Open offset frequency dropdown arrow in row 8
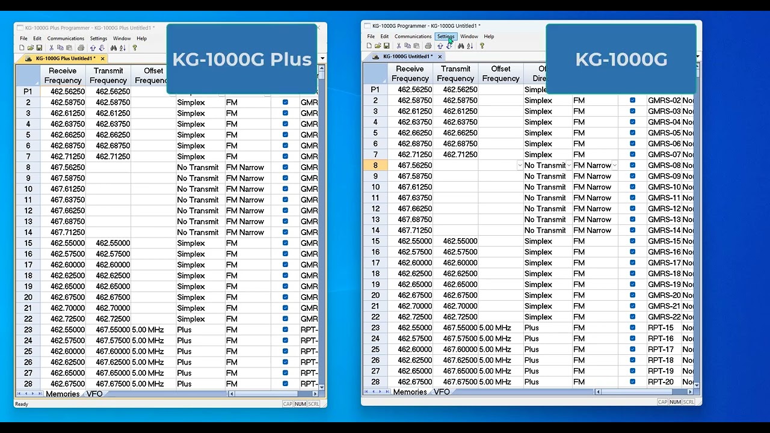770x433 pixels. [x=520, y=165]
